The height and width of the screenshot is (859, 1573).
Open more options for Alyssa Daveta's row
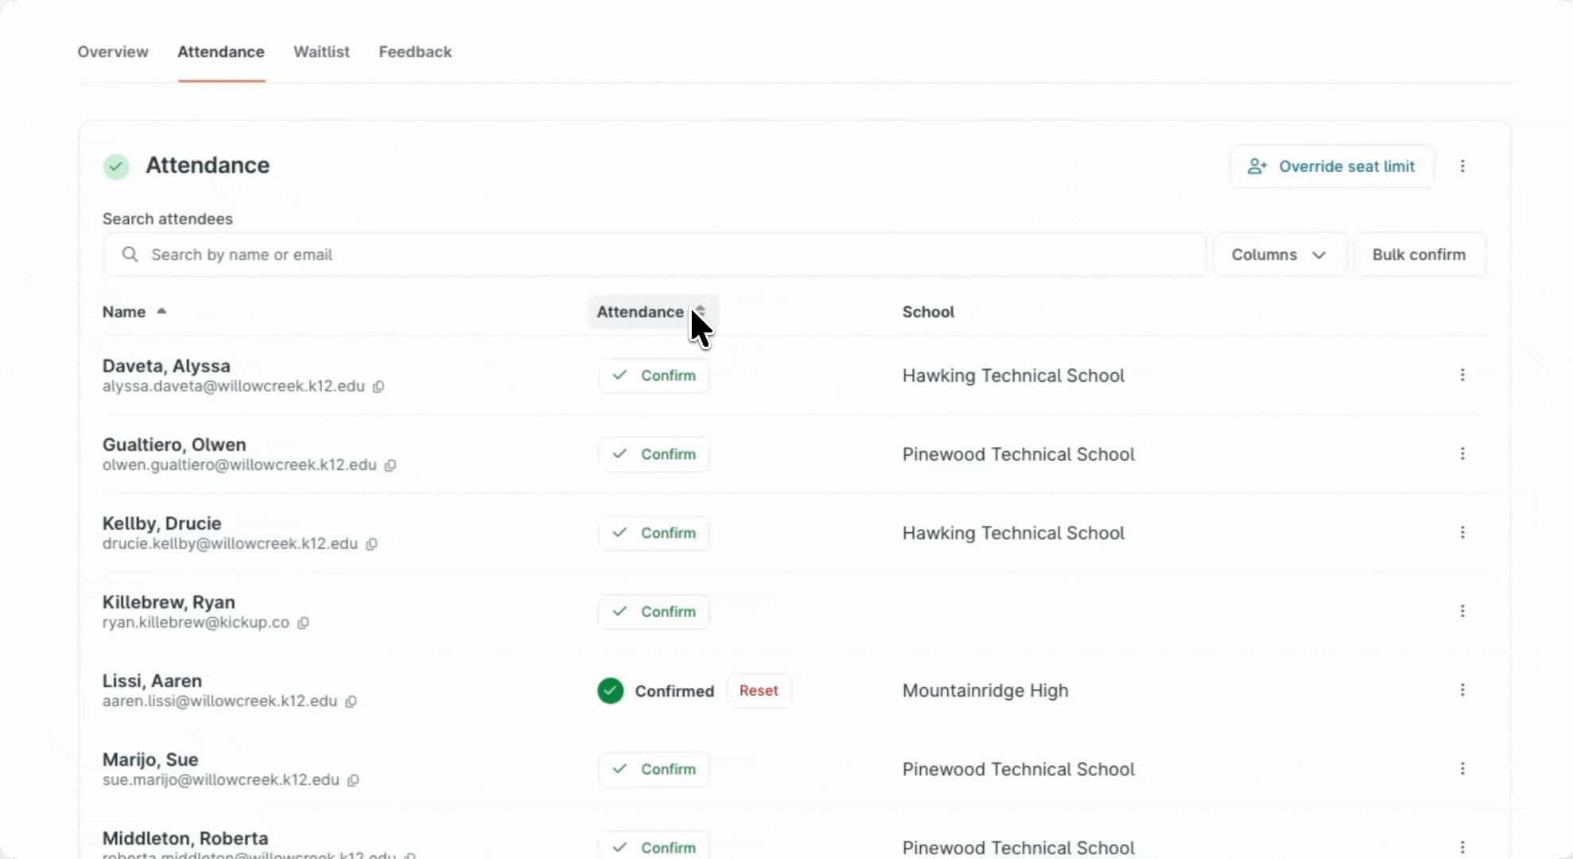coord(1462,375)
